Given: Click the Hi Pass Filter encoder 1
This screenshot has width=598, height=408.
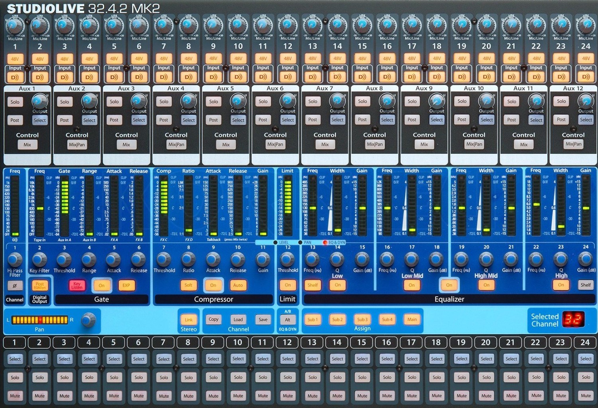Looking at the screenshot, I should click(x=15, y=260).
